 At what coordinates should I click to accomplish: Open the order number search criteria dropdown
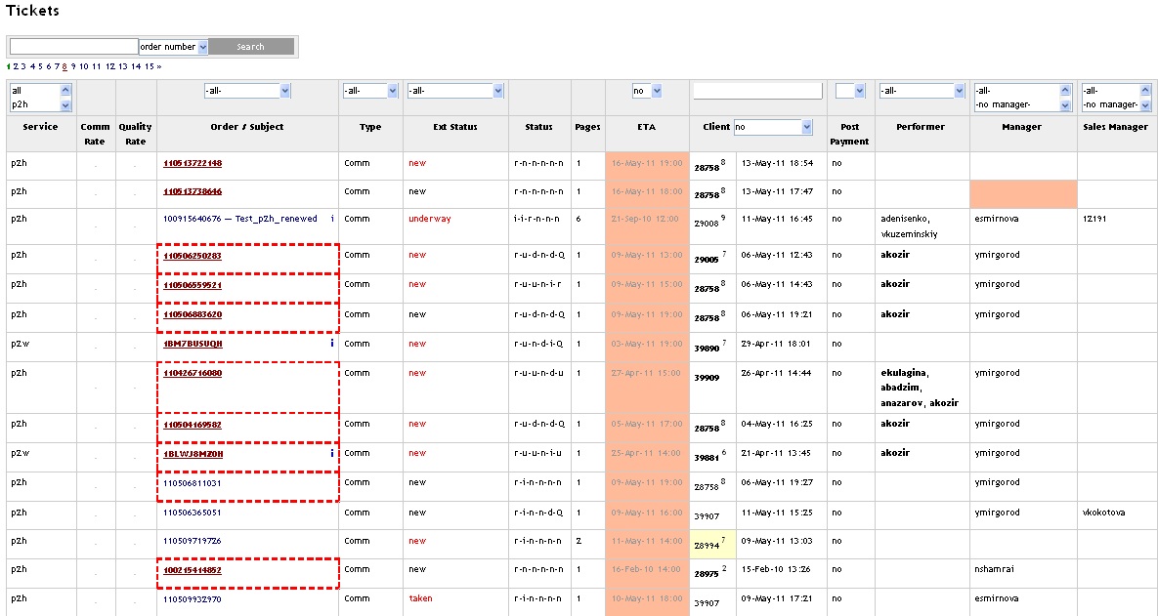point(201,46)
